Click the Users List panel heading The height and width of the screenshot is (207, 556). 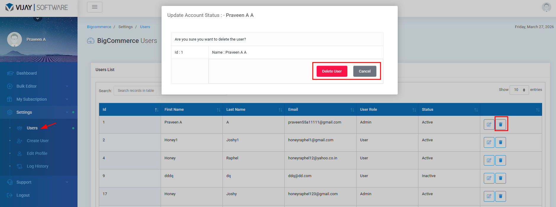105,70
